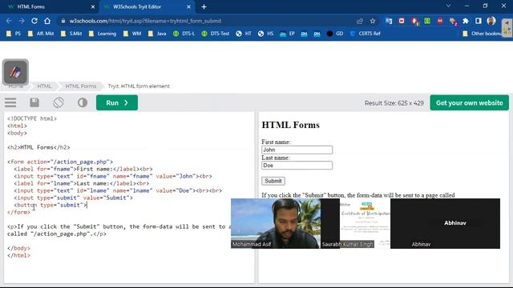This screenshot has width=513, height=288.
Task: Open the HT bookmark
Action: pos(244,34)
